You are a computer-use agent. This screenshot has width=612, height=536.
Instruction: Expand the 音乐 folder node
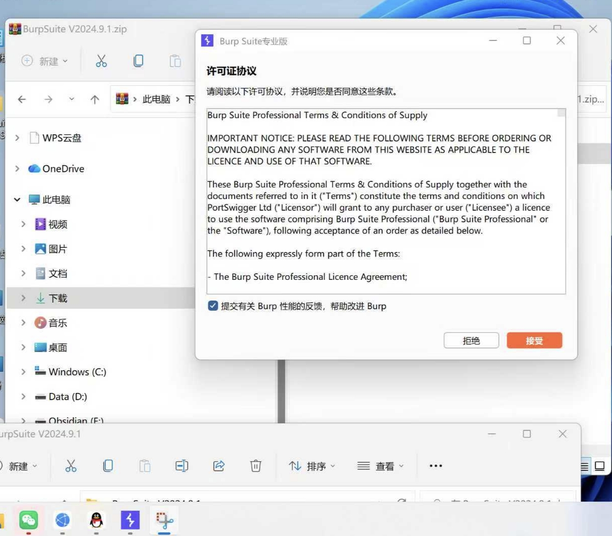(23, 322)
